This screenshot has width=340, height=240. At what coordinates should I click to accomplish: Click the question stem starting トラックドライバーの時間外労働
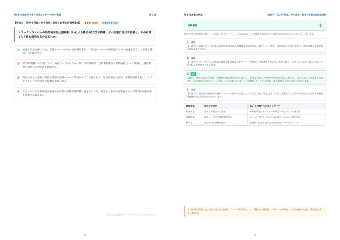click(x=85, y=34)
